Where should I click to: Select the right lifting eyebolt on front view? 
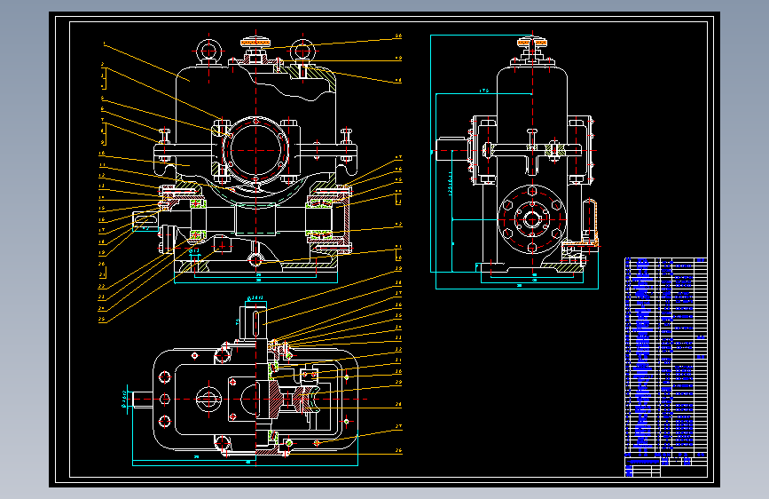[x=302, y=51]
